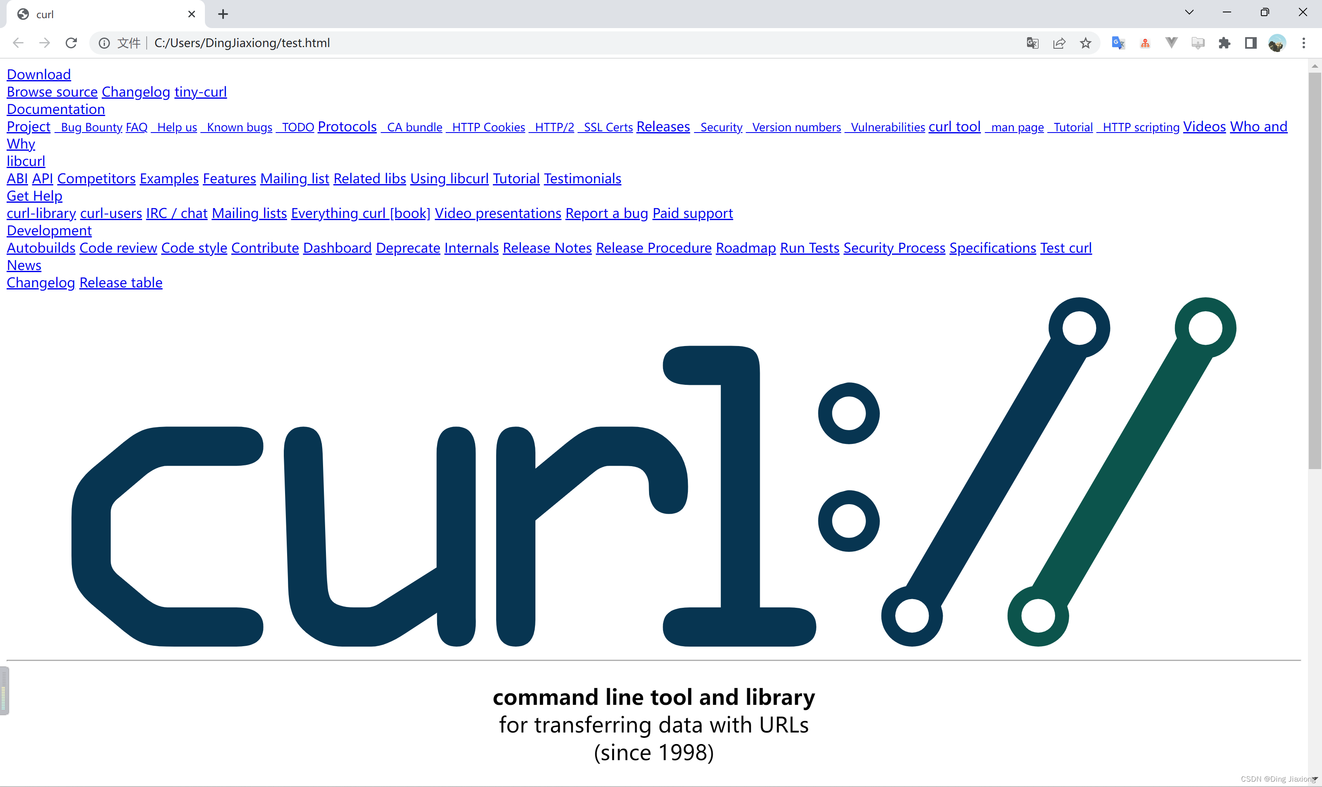Open the Report a bug link
This screenshot has width=1322, height=787.
[607, 214]
